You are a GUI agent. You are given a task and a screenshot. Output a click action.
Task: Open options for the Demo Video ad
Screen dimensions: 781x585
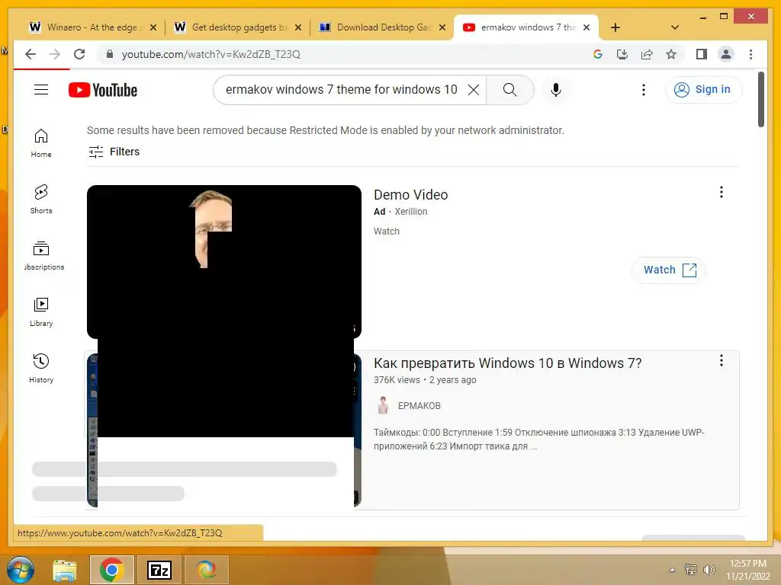tap(722, 192)
